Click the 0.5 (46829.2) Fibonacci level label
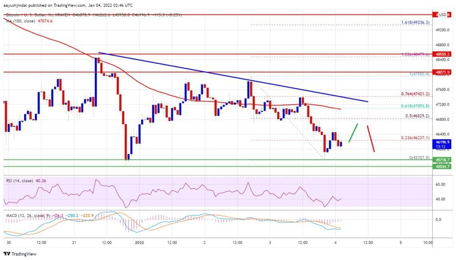 coord(417,116)
